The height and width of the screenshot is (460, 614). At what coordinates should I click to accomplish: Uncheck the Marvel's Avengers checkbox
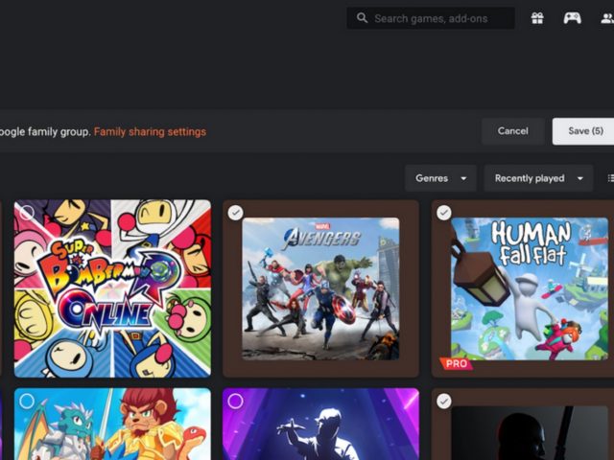[x=236, y=213]
